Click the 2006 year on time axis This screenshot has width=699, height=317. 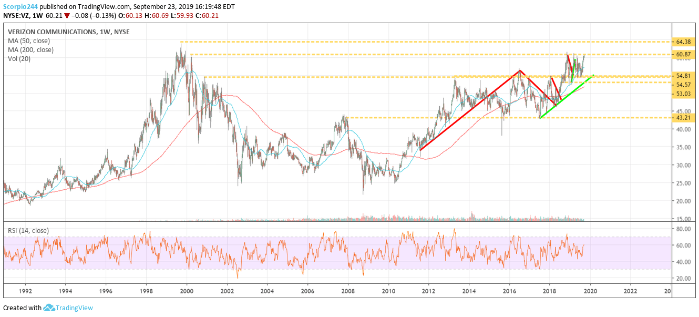(307, 291)
